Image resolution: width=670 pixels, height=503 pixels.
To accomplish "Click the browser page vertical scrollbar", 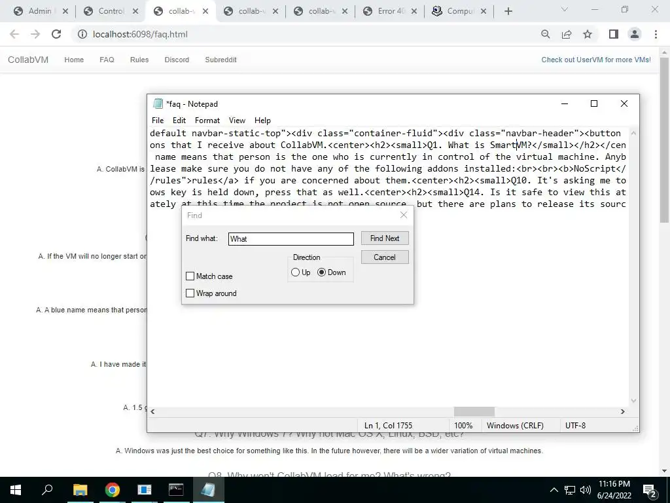I will click(665, 140).
